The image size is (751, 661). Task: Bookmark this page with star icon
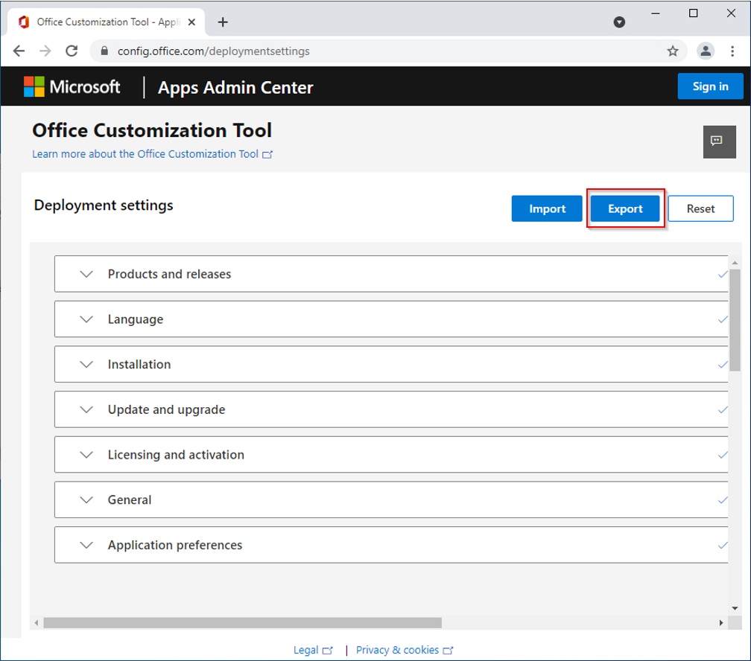coord(673,51)
